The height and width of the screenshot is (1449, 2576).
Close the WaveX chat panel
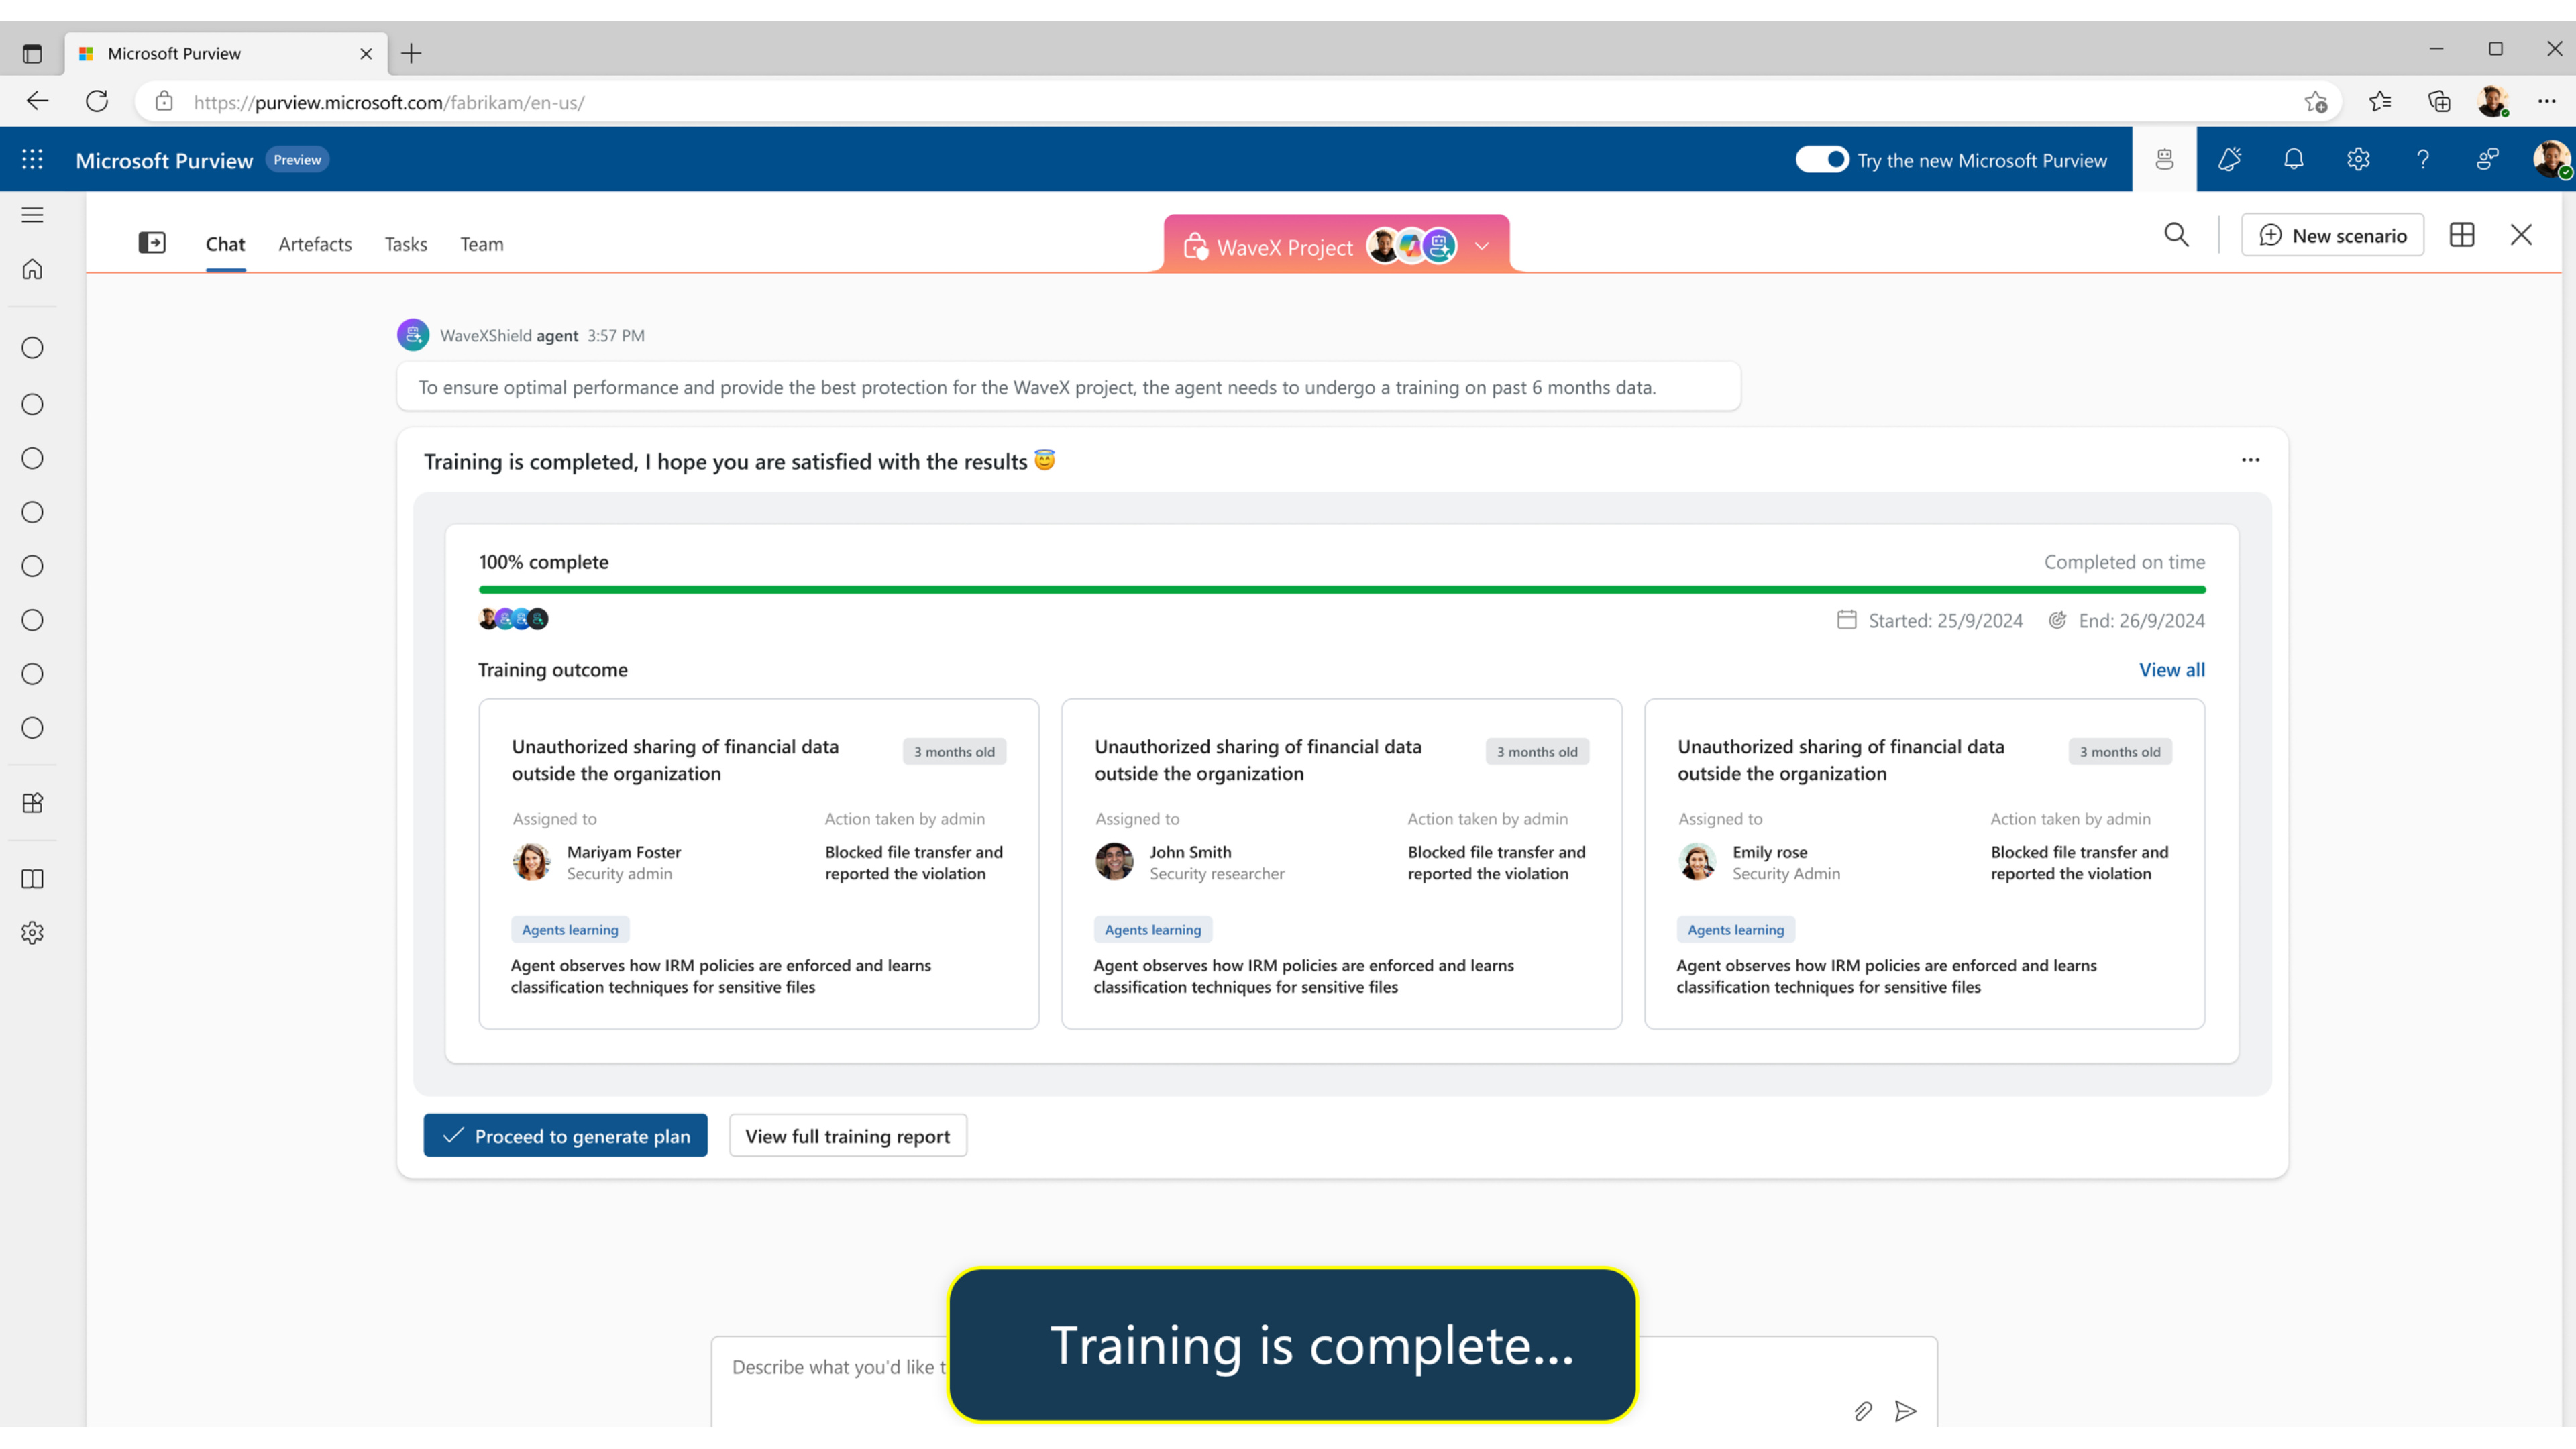point(2521,235)
